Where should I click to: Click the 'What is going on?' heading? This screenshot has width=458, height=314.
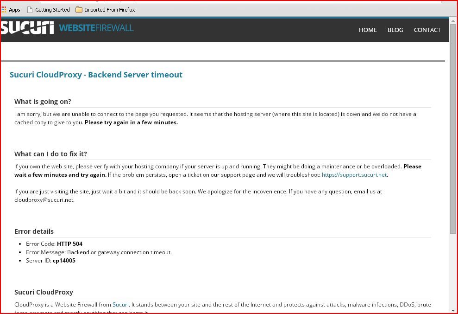point(43,102)
